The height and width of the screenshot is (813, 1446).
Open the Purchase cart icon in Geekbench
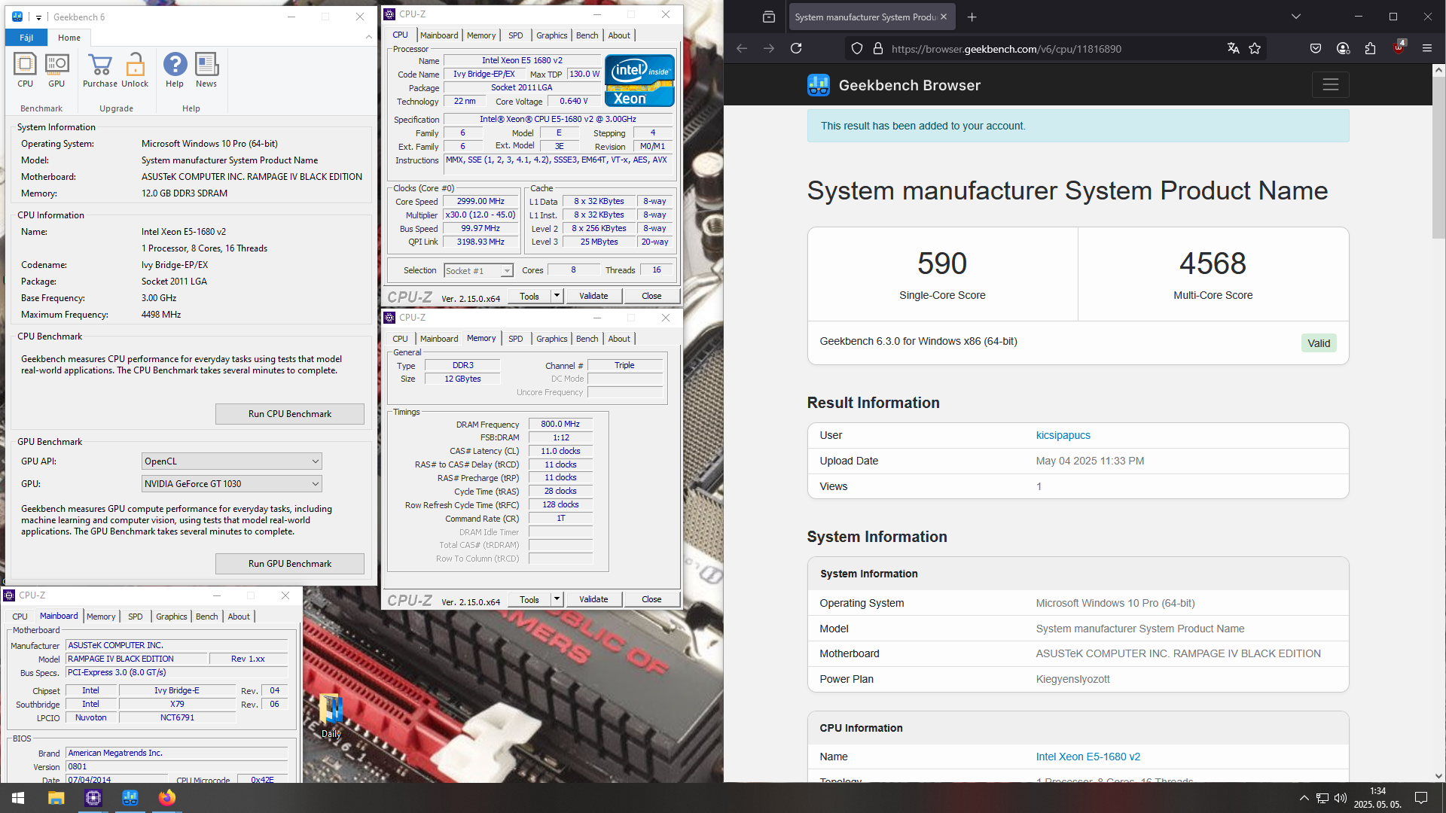pyautogui.click(x=99, y=71)
